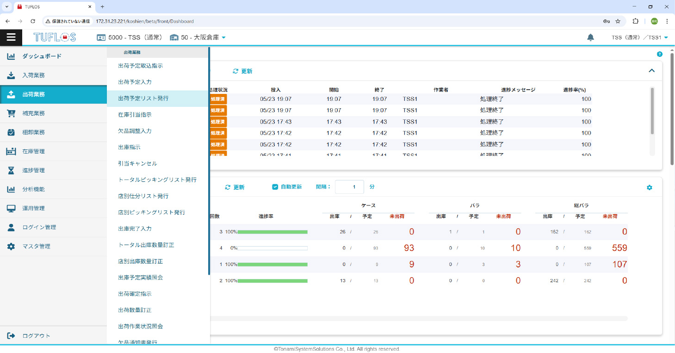Click the interval minutes input field
Screen dimensions: 675x353
coord(349,187)
